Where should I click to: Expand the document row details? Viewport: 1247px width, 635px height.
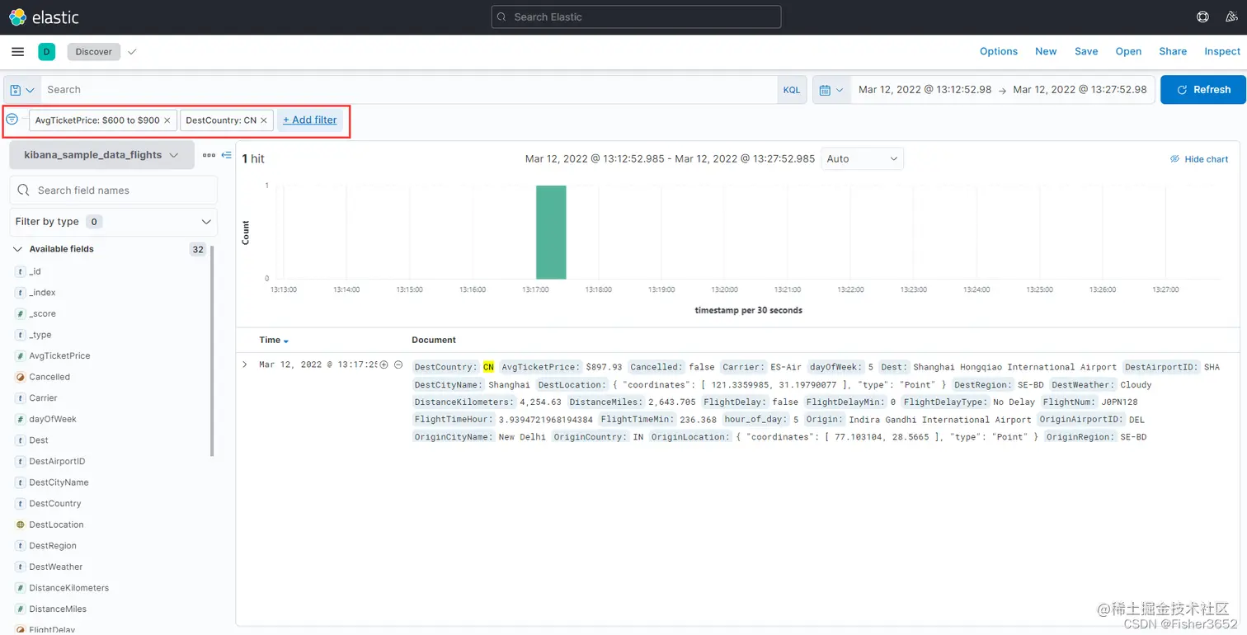[x=245, y=365]
